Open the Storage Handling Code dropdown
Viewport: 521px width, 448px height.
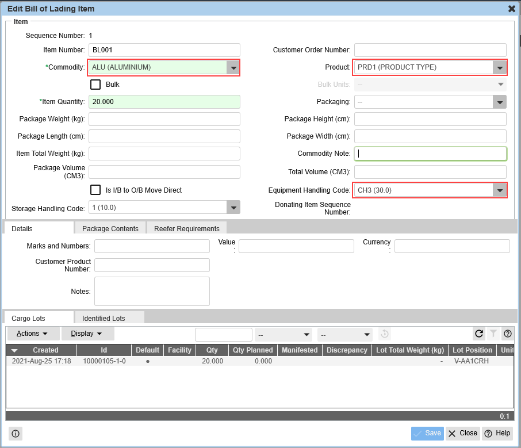point(233,208)
